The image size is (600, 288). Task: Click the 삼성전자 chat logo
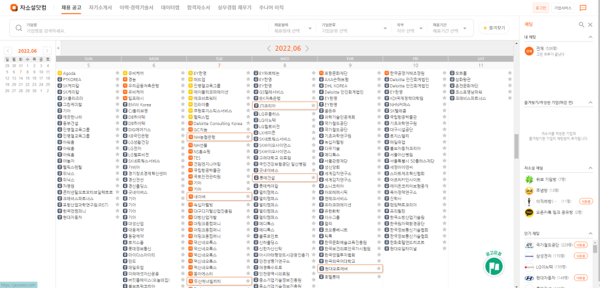(x=529, y=256)
